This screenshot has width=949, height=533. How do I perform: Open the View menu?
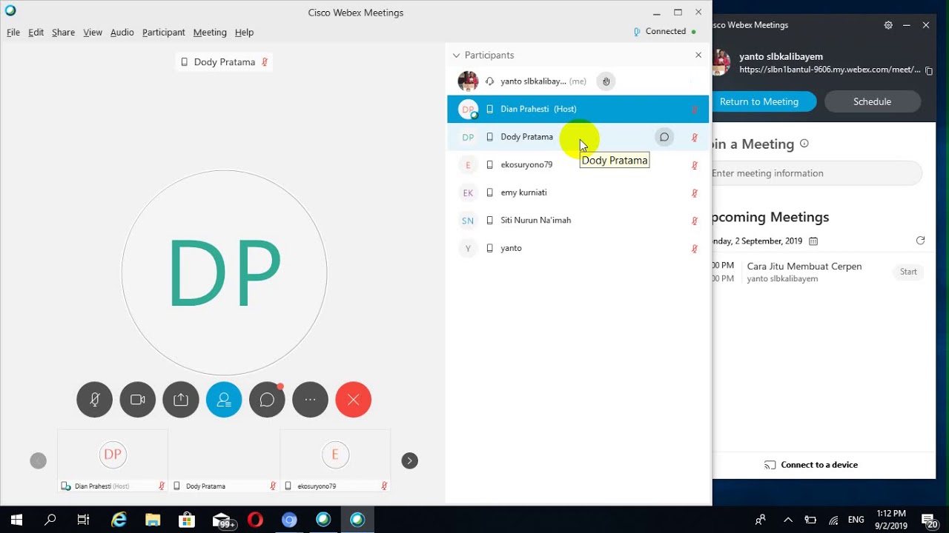(93, 33)
